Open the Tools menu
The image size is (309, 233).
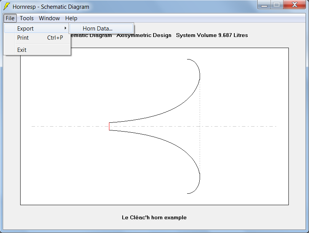27,18
